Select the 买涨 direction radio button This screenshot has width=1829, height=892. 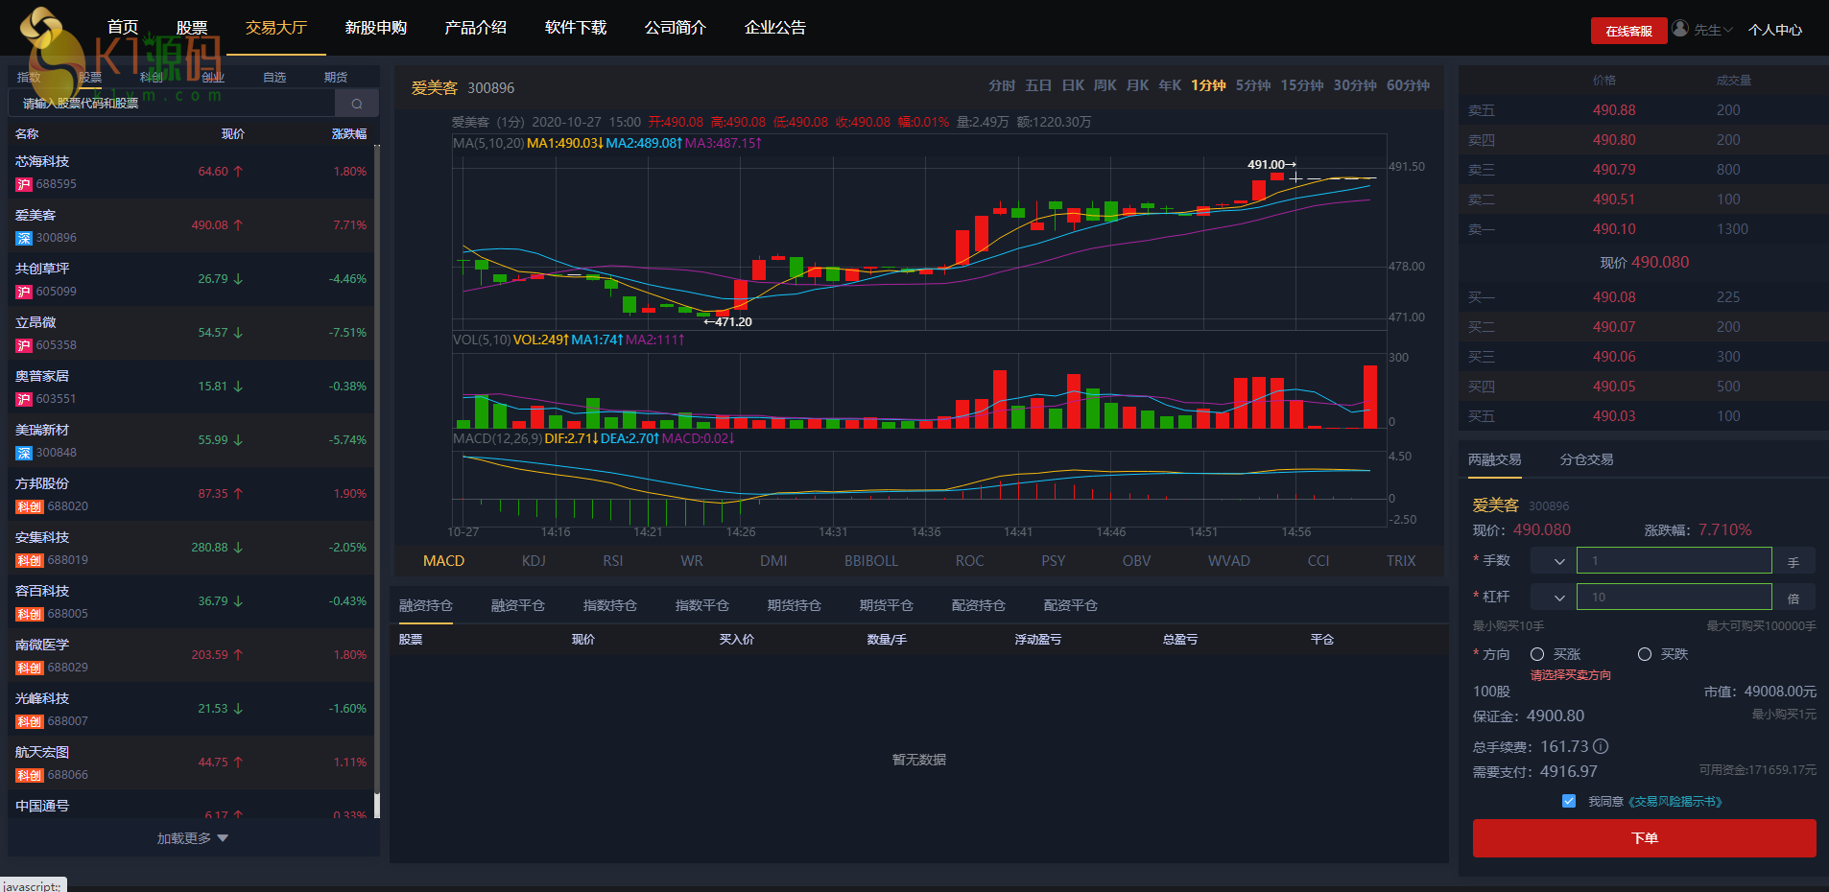(1537, 654)
